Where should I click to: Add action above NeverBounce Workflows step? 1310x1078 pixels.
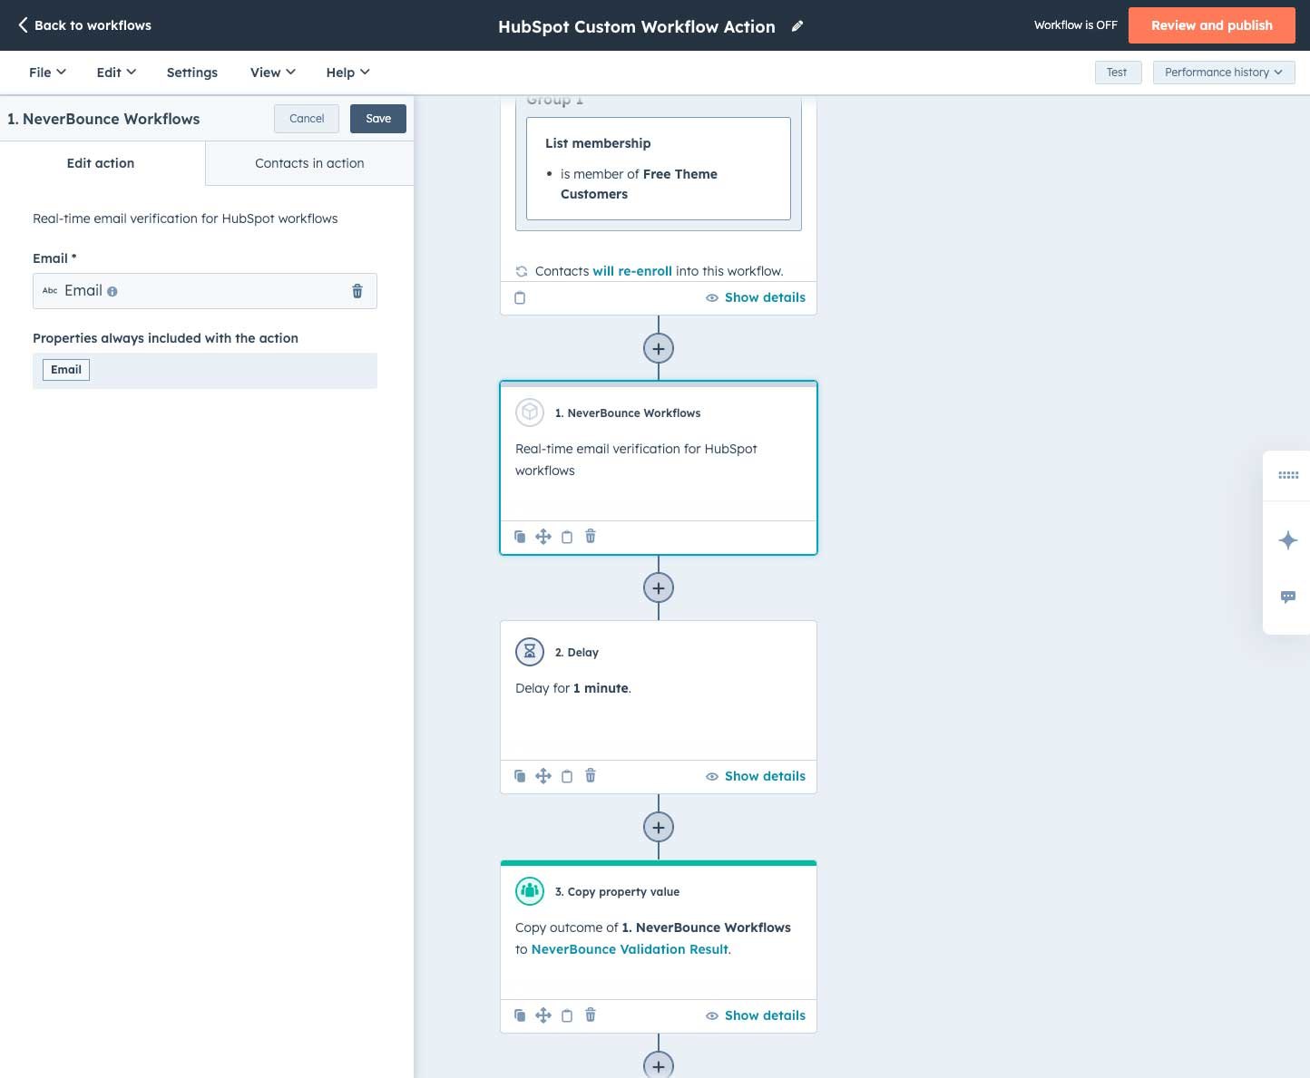pyautogui.click(x=659, y=348)
